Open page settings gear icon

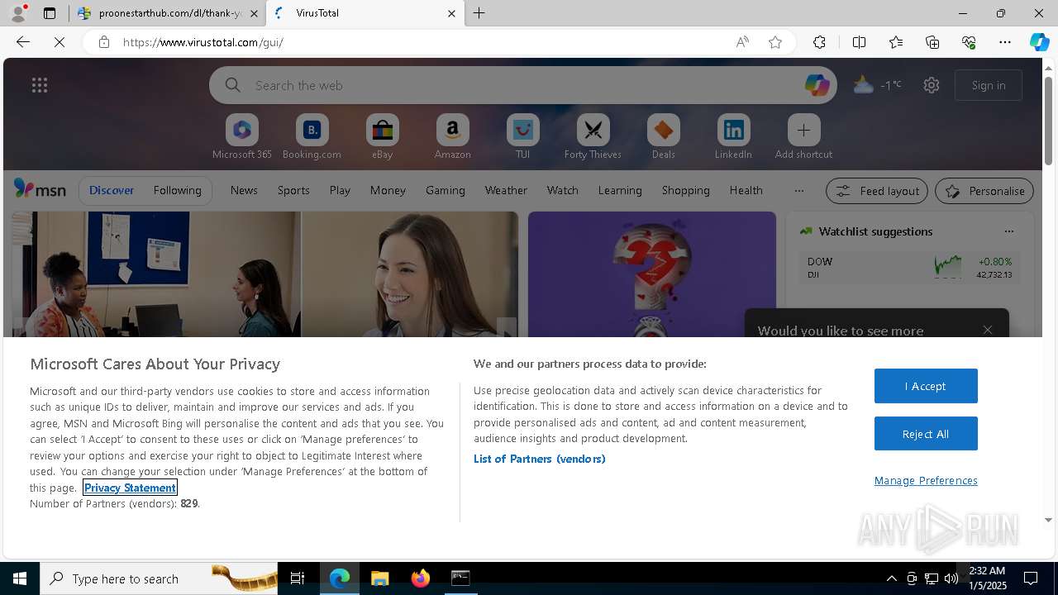pyautogui.click(x=932, y=85)
